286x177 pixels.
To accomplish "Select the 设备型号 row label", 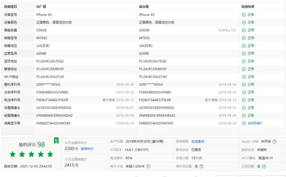I will tap(10, 15).
